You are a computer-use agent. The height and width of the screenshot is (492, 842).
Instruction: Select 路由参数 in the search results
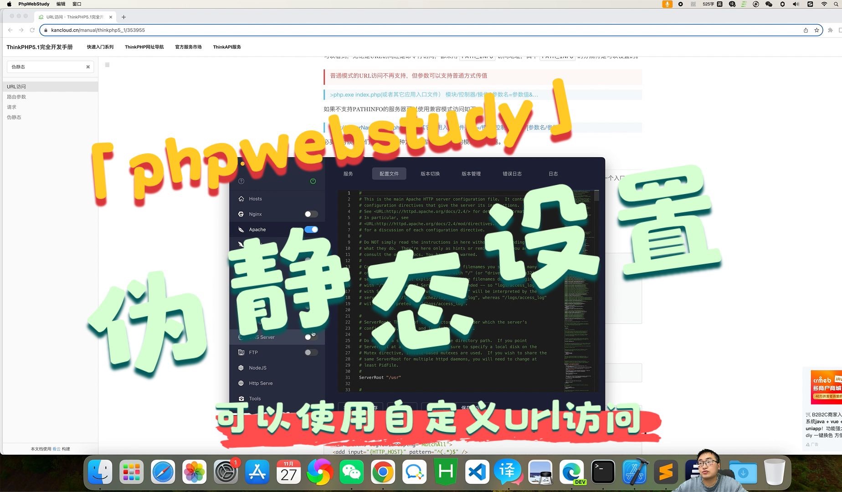pos(50,97)
